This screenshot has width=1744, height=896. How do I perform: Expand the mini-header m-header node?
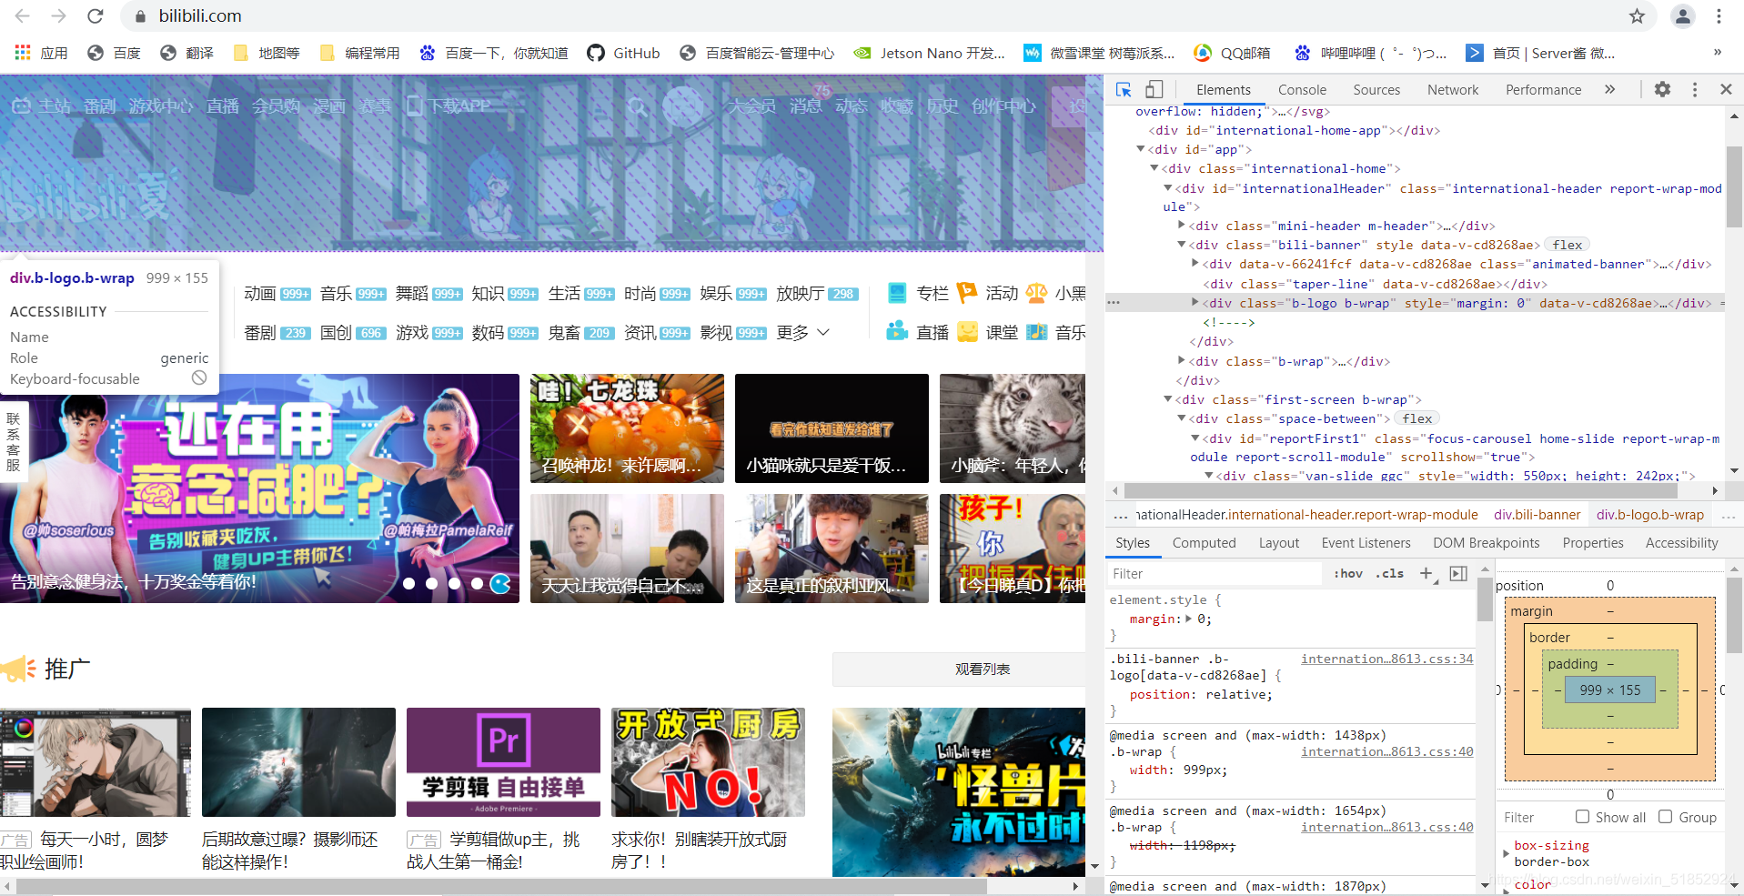(1182, 226)
